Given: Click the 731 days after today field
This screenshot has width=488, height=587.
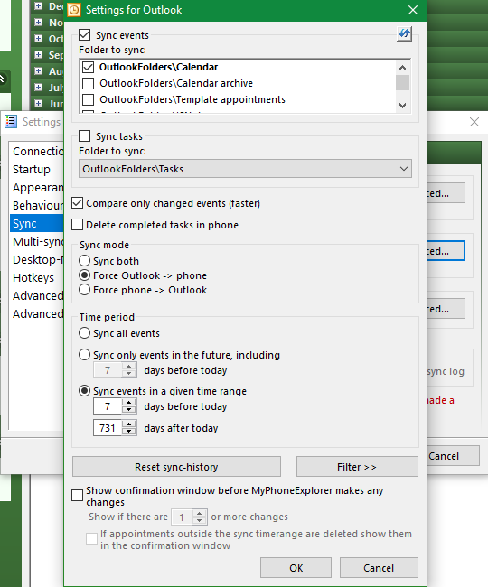Looking at the screenshot, I should (108, 428).
